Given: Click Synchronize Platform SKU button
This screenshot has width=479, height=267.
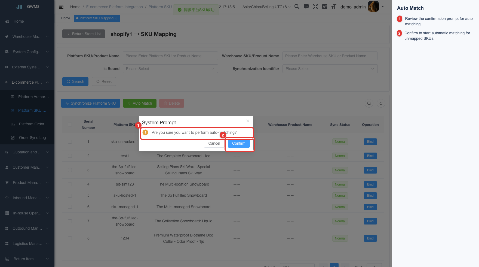Looking at the screenshot, I should click(91, 103).
